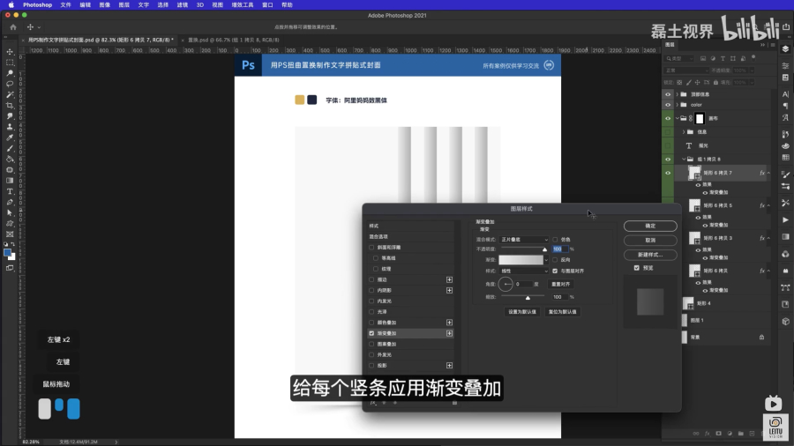Image resolution: width=794 pixels, height=446 pixels.
Task: Uncheck 与图层对齐 checkbox
Action: pos(555,271)
